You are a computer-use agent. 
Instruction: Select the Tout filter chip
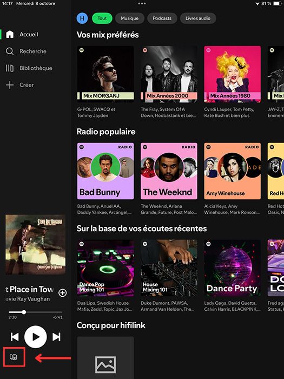(102, 18)
